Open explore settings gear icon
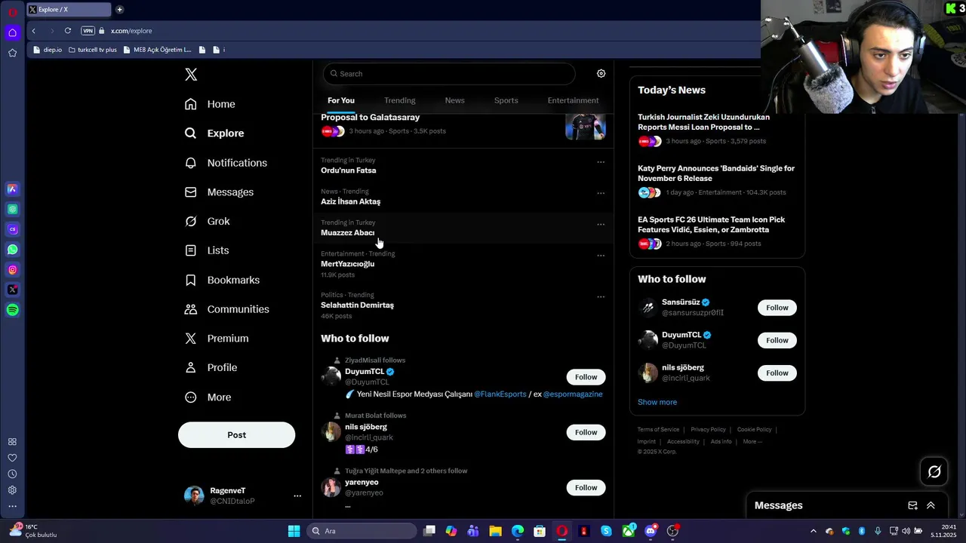Image resolution: width=966 pixels, height=543 pixels. (x=601, y=73)
